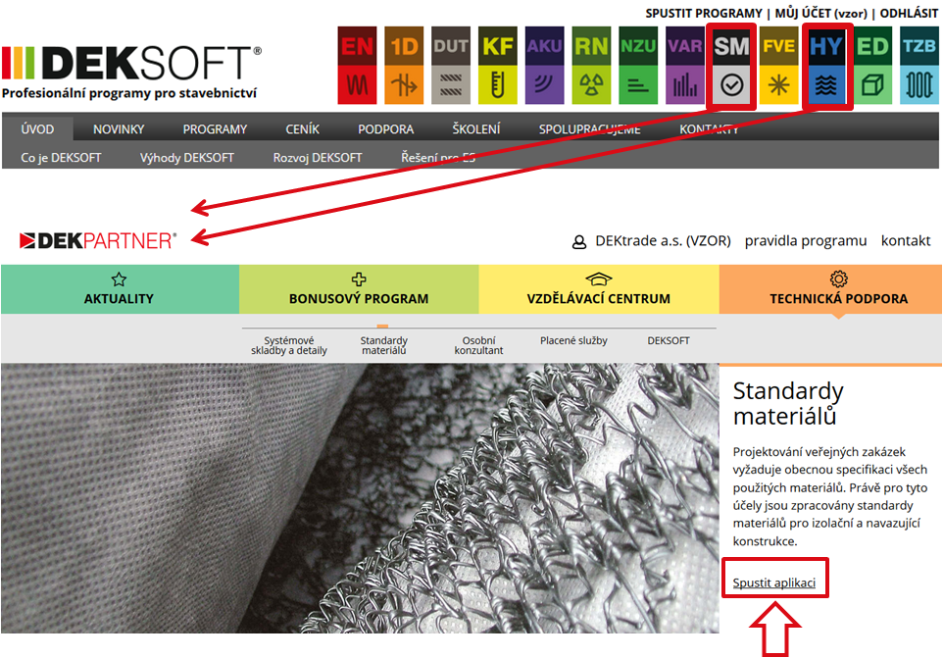943x658 pixels.
Task: Select the VAR program icon
Action: [685, 65]
